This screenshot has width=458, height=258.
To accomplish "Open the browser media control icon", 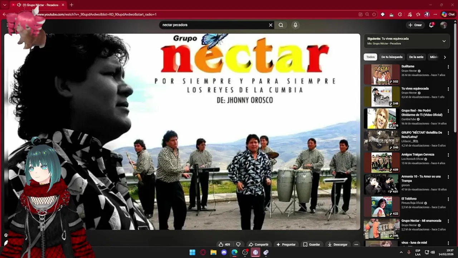I will click(x=409, y=14).
